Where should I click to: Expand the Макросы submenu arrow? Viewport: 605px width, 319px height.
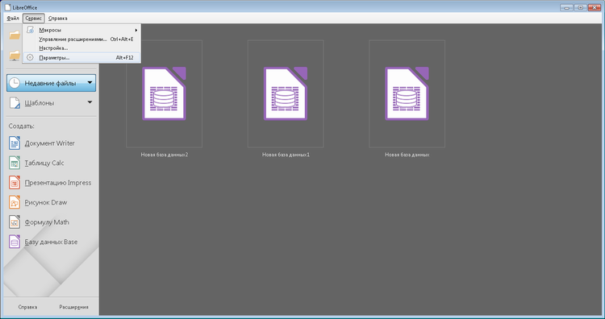pyautogui.click(x=136, y=30)
